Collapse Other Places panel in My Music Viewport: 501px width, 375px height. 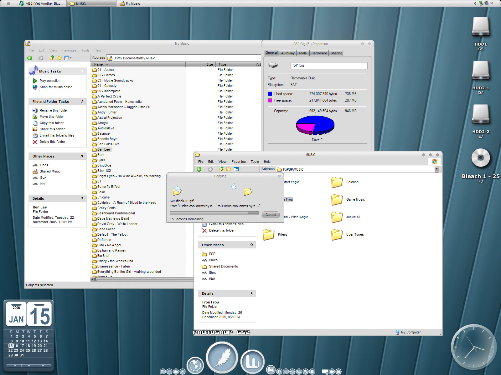(82, 156)
